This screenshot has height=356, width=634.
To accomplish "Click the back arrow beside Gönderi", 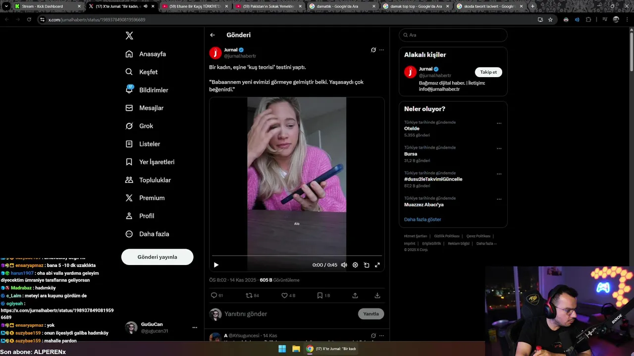I will (212, 35).
